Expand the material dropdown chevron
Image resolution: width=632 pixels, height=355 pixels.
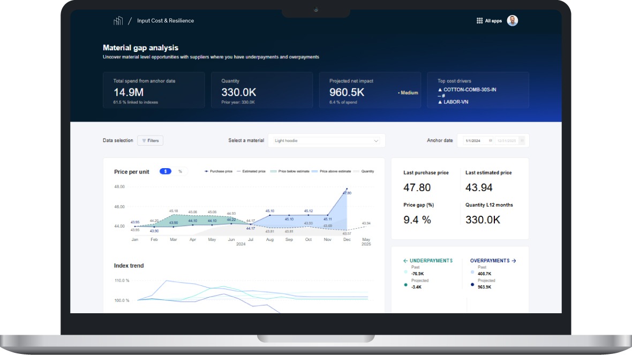pos(377,140)
